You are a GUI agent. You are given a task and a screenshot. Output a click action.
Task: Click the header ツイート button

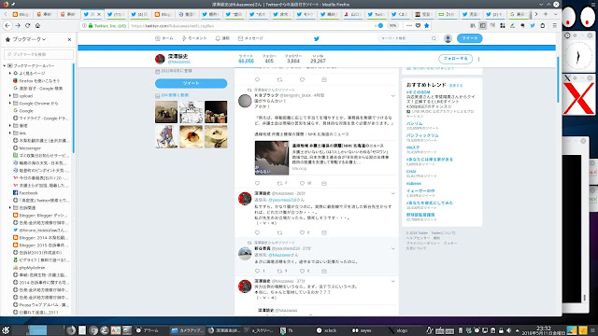pos(469,38)
